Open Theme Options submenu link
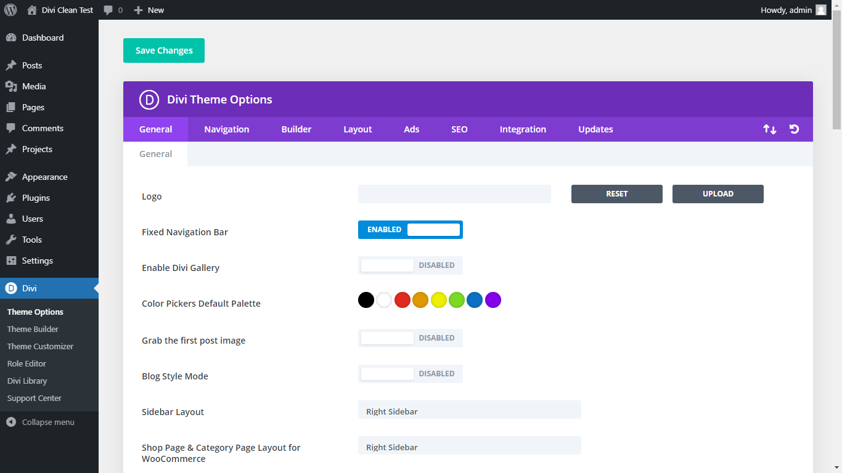Screen dimensions: 842x473 pos(35,312)
